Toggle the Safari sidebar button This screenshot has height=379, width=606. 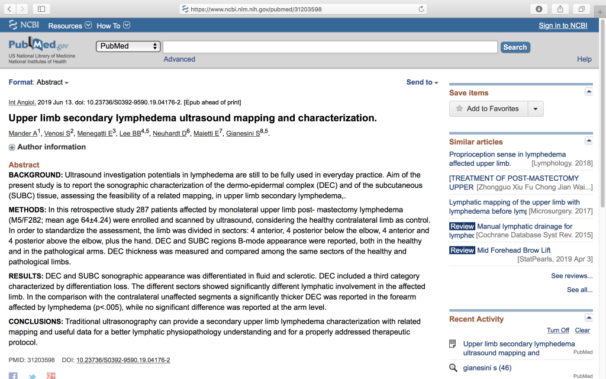41,9
